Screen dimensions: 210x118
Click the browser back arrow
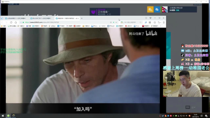point(2,22)
